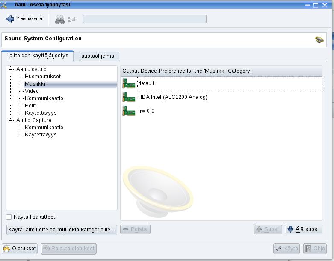Screen dimensions: 334x261
Task: Maximize the Ääni window
Action: (316, 5)
